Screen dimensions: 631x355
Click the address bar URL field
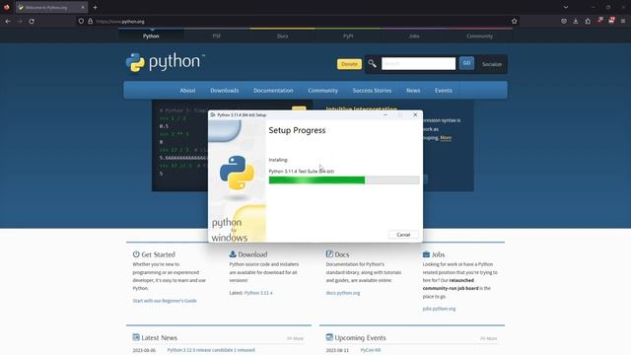[x=298, y=22]
